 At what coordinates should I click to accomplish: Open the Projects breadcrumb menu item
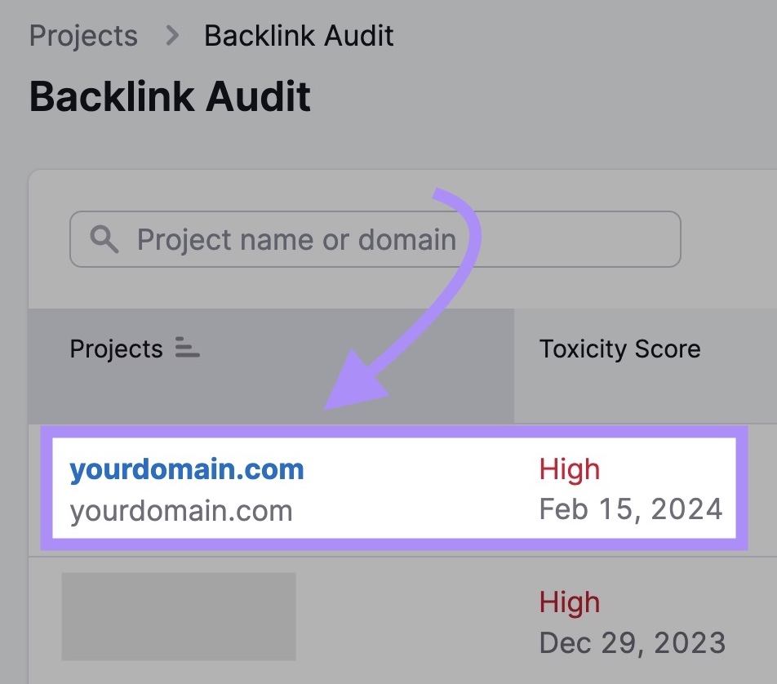coord(83,35)
